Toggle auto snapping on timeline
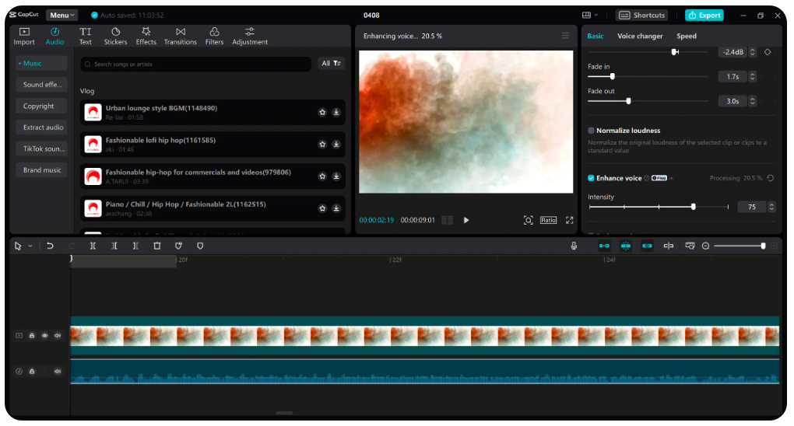 pyautogui.click(x=625, y=246)
